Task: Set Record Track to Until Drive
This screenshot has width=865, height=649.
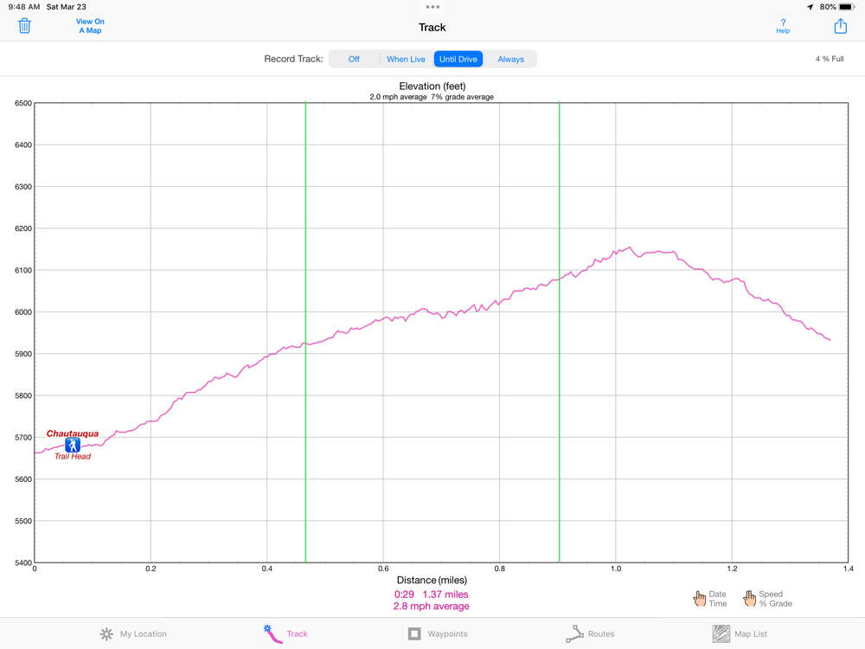Action: [x=458, y=59]
